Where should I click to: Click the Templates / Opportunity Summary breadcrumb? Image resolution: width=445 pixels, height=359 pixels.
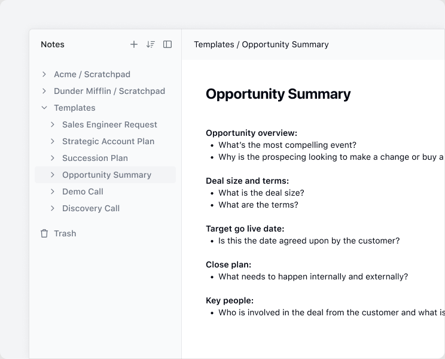[261, 44]
